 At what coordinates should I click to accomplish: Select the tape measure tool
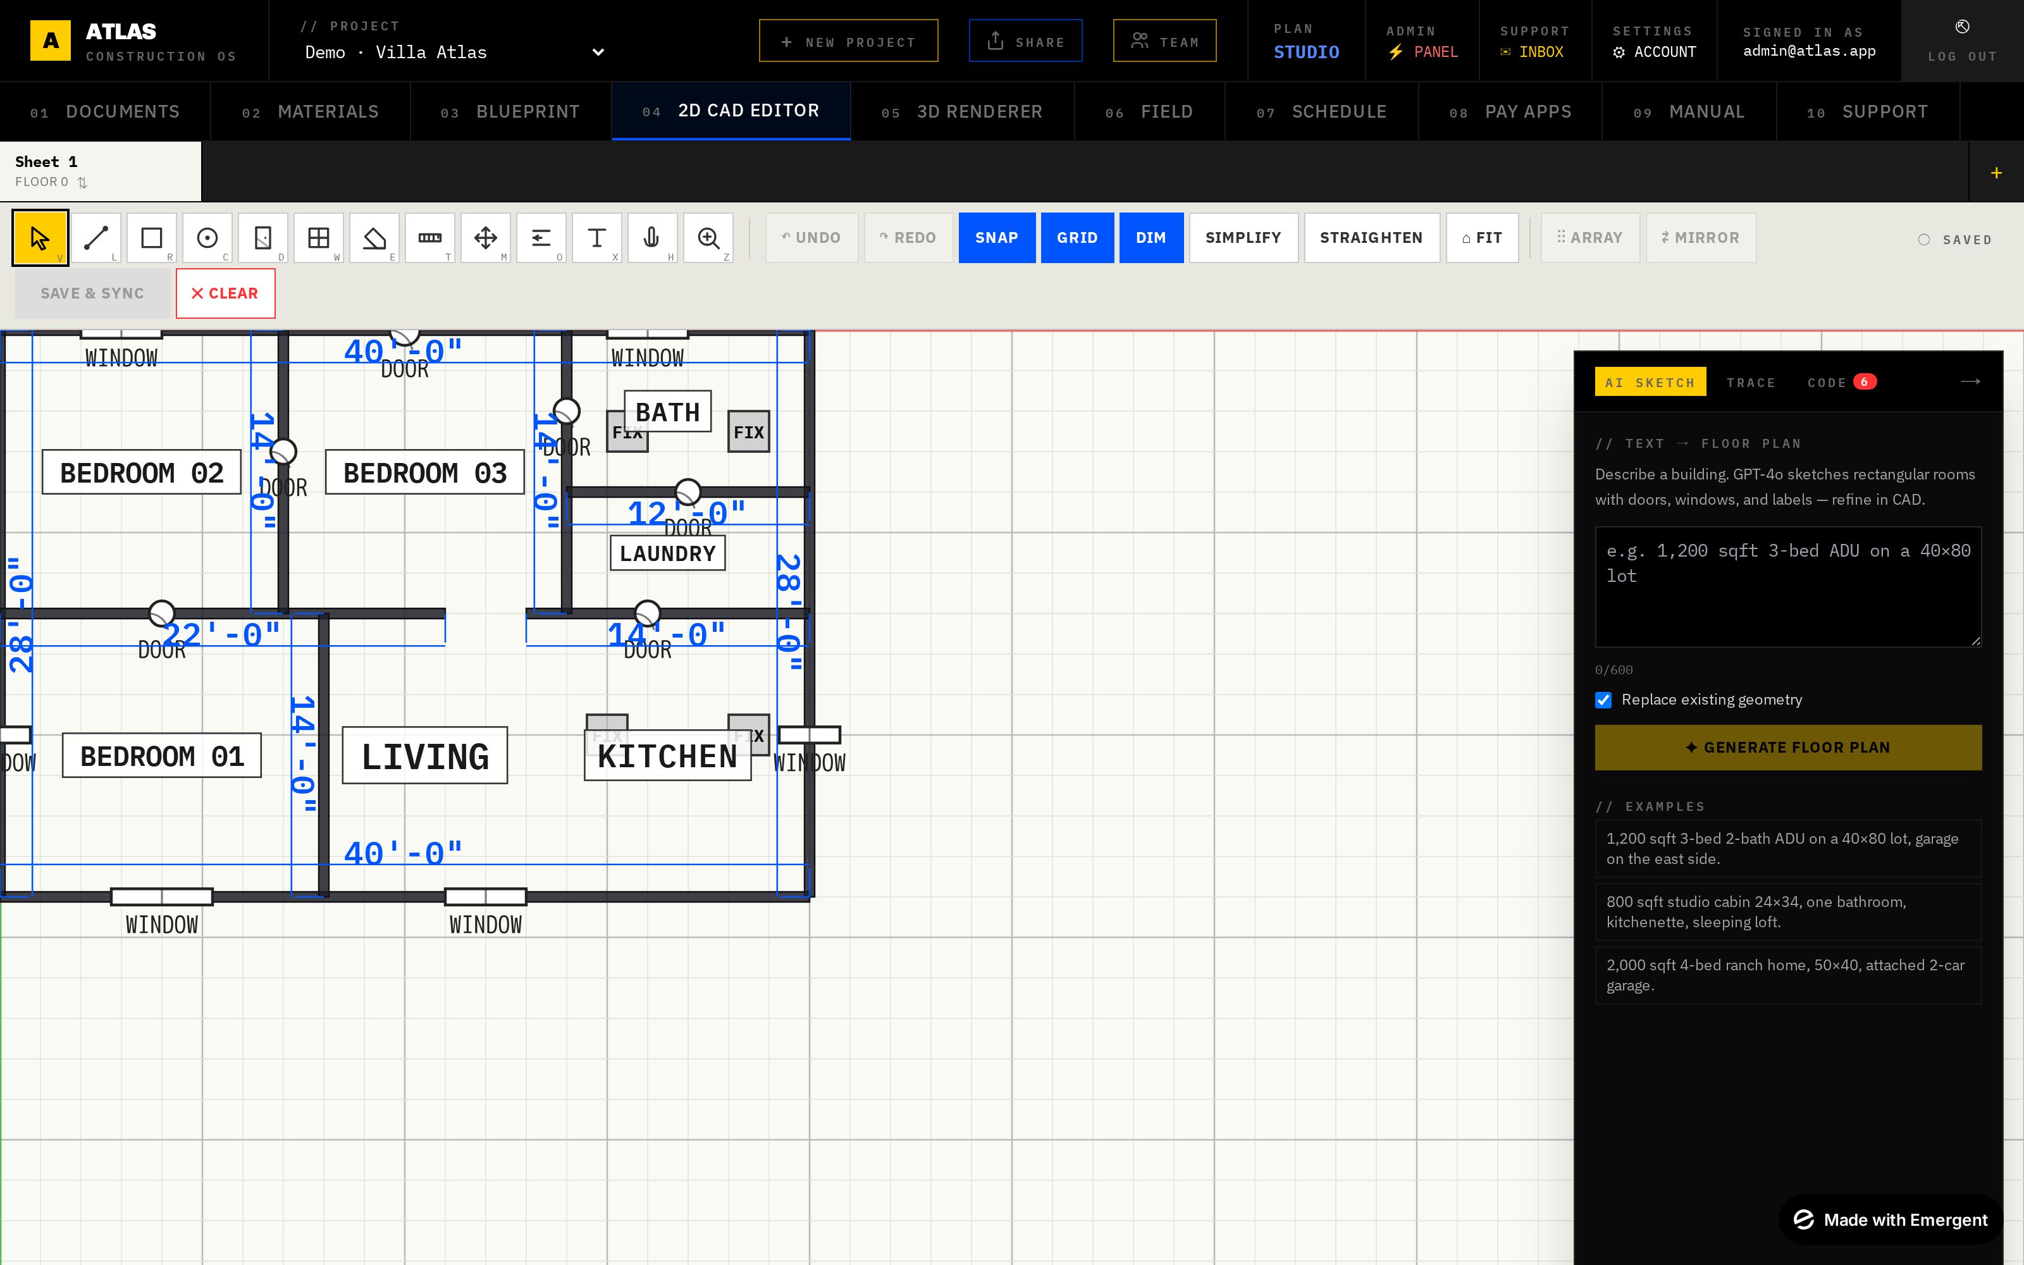tap(430, 238)
